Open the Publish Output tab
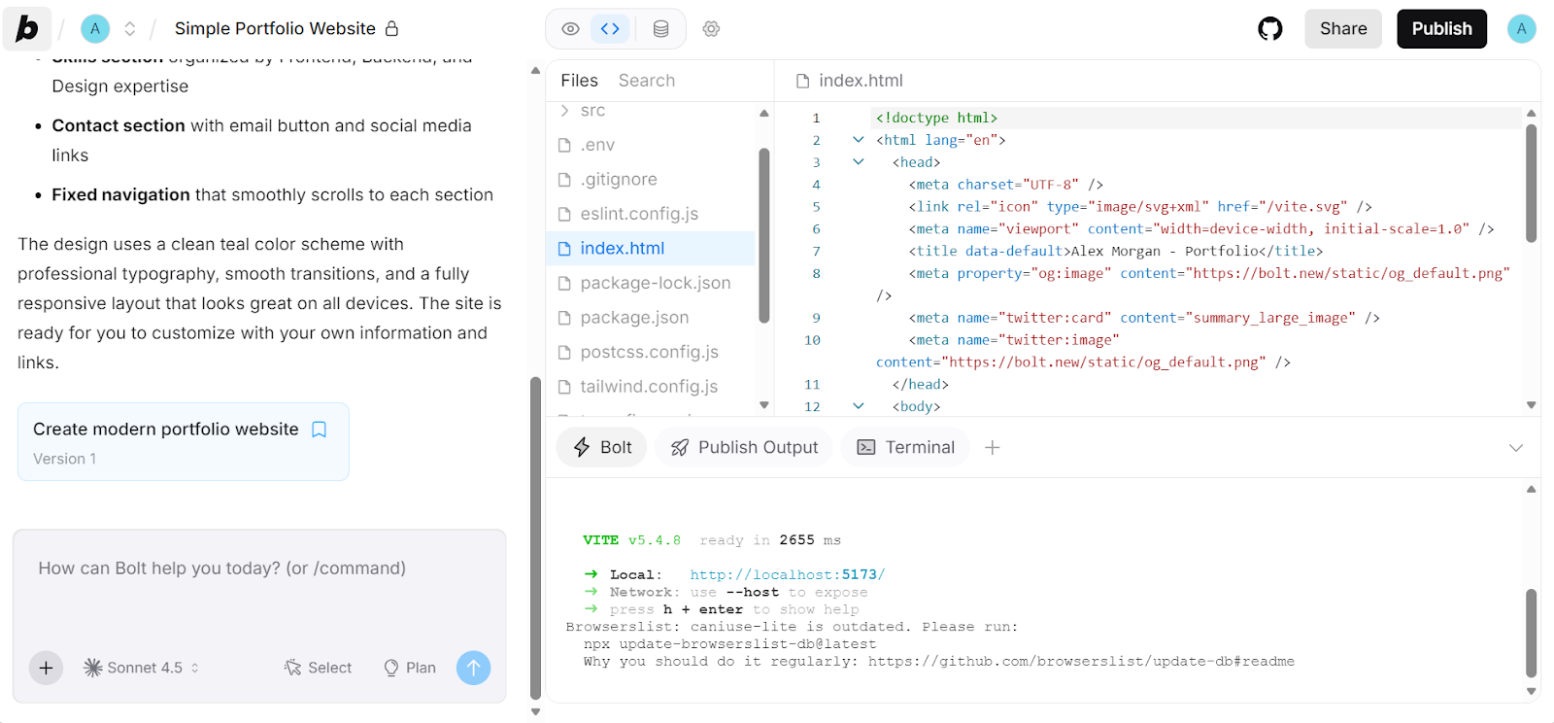 click(744, 448)
